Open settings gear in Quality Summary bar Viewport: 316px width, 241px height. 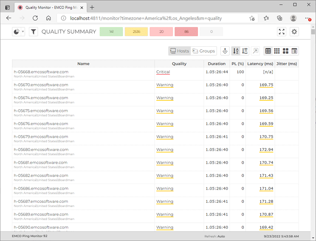[294, 32]
